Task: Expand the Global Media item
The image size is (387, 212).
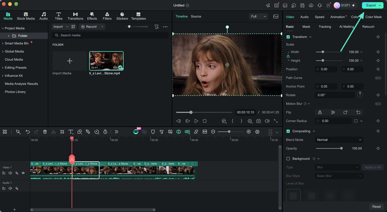Action: (x=3, y=52)
